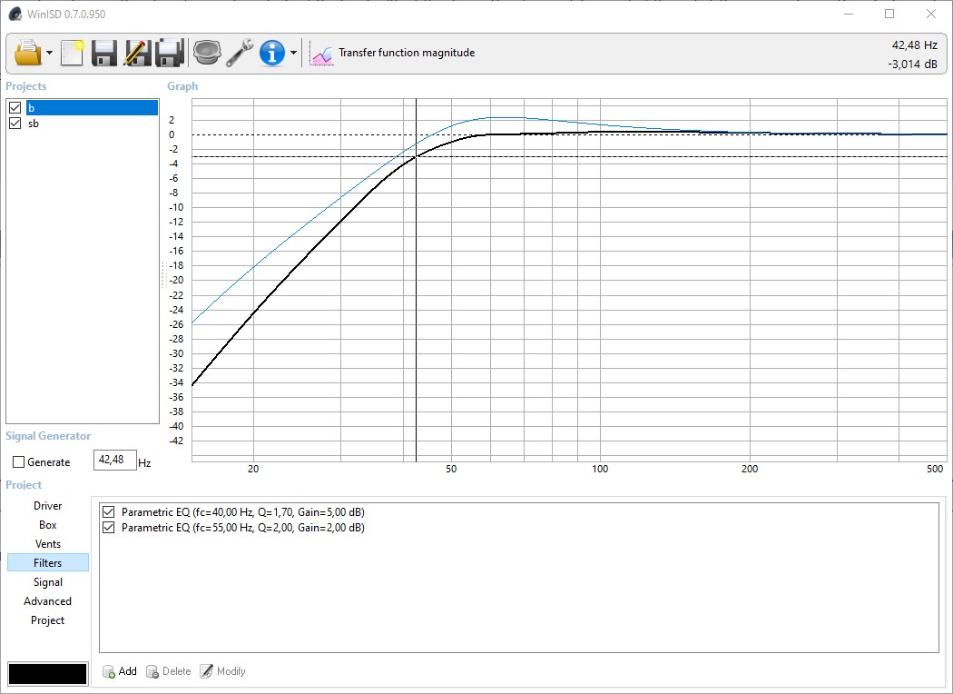This screenshot has height=694, width=953.
Task: Click the Save All double-floppy icon
Action: coord(170,53)
